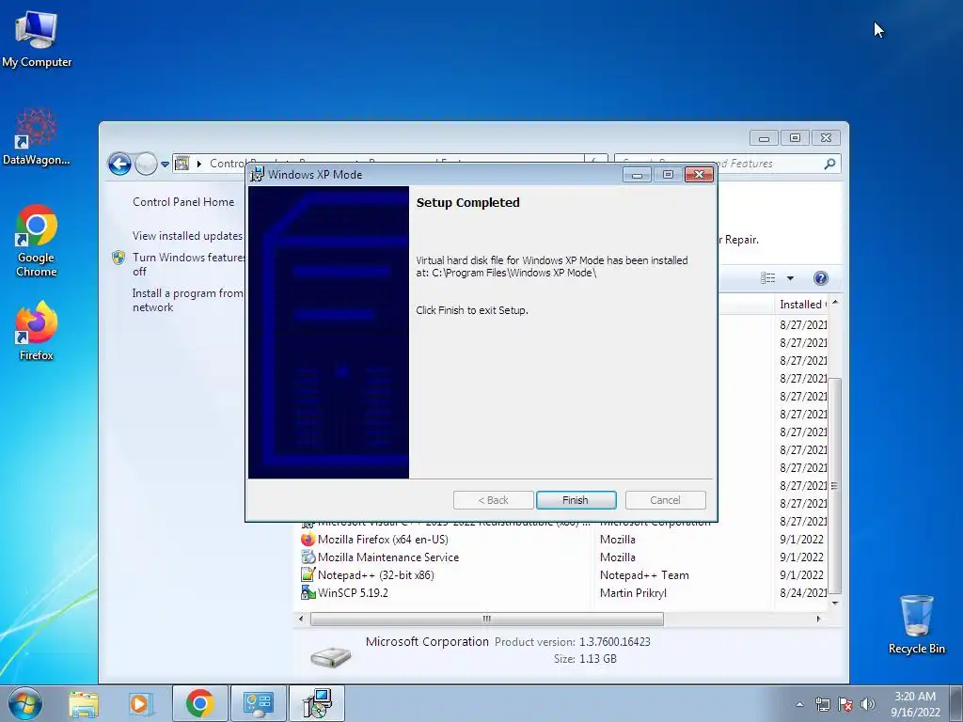
Task: Click Mozilla Maintenance Service icon
Action: pos(308,557)
